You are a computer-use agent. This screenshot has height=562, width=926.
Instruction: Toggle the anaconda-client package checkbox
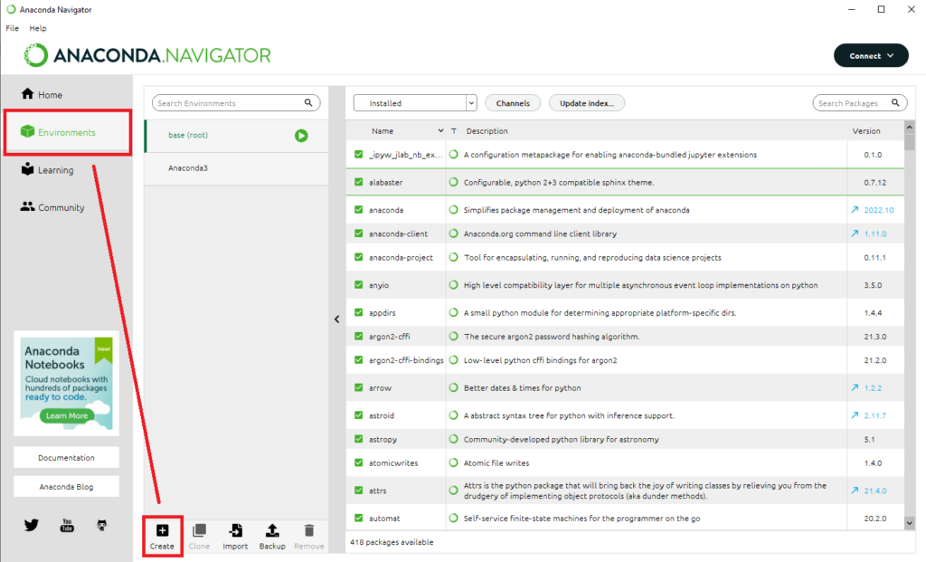tap(358, 233)
